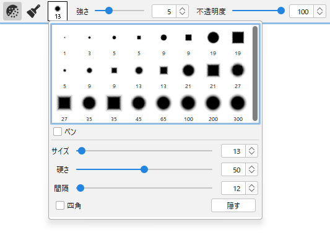Click the 硬さ value field showing 50
Viewport: 330px width, 237px height.
click(x=233, y=169)
